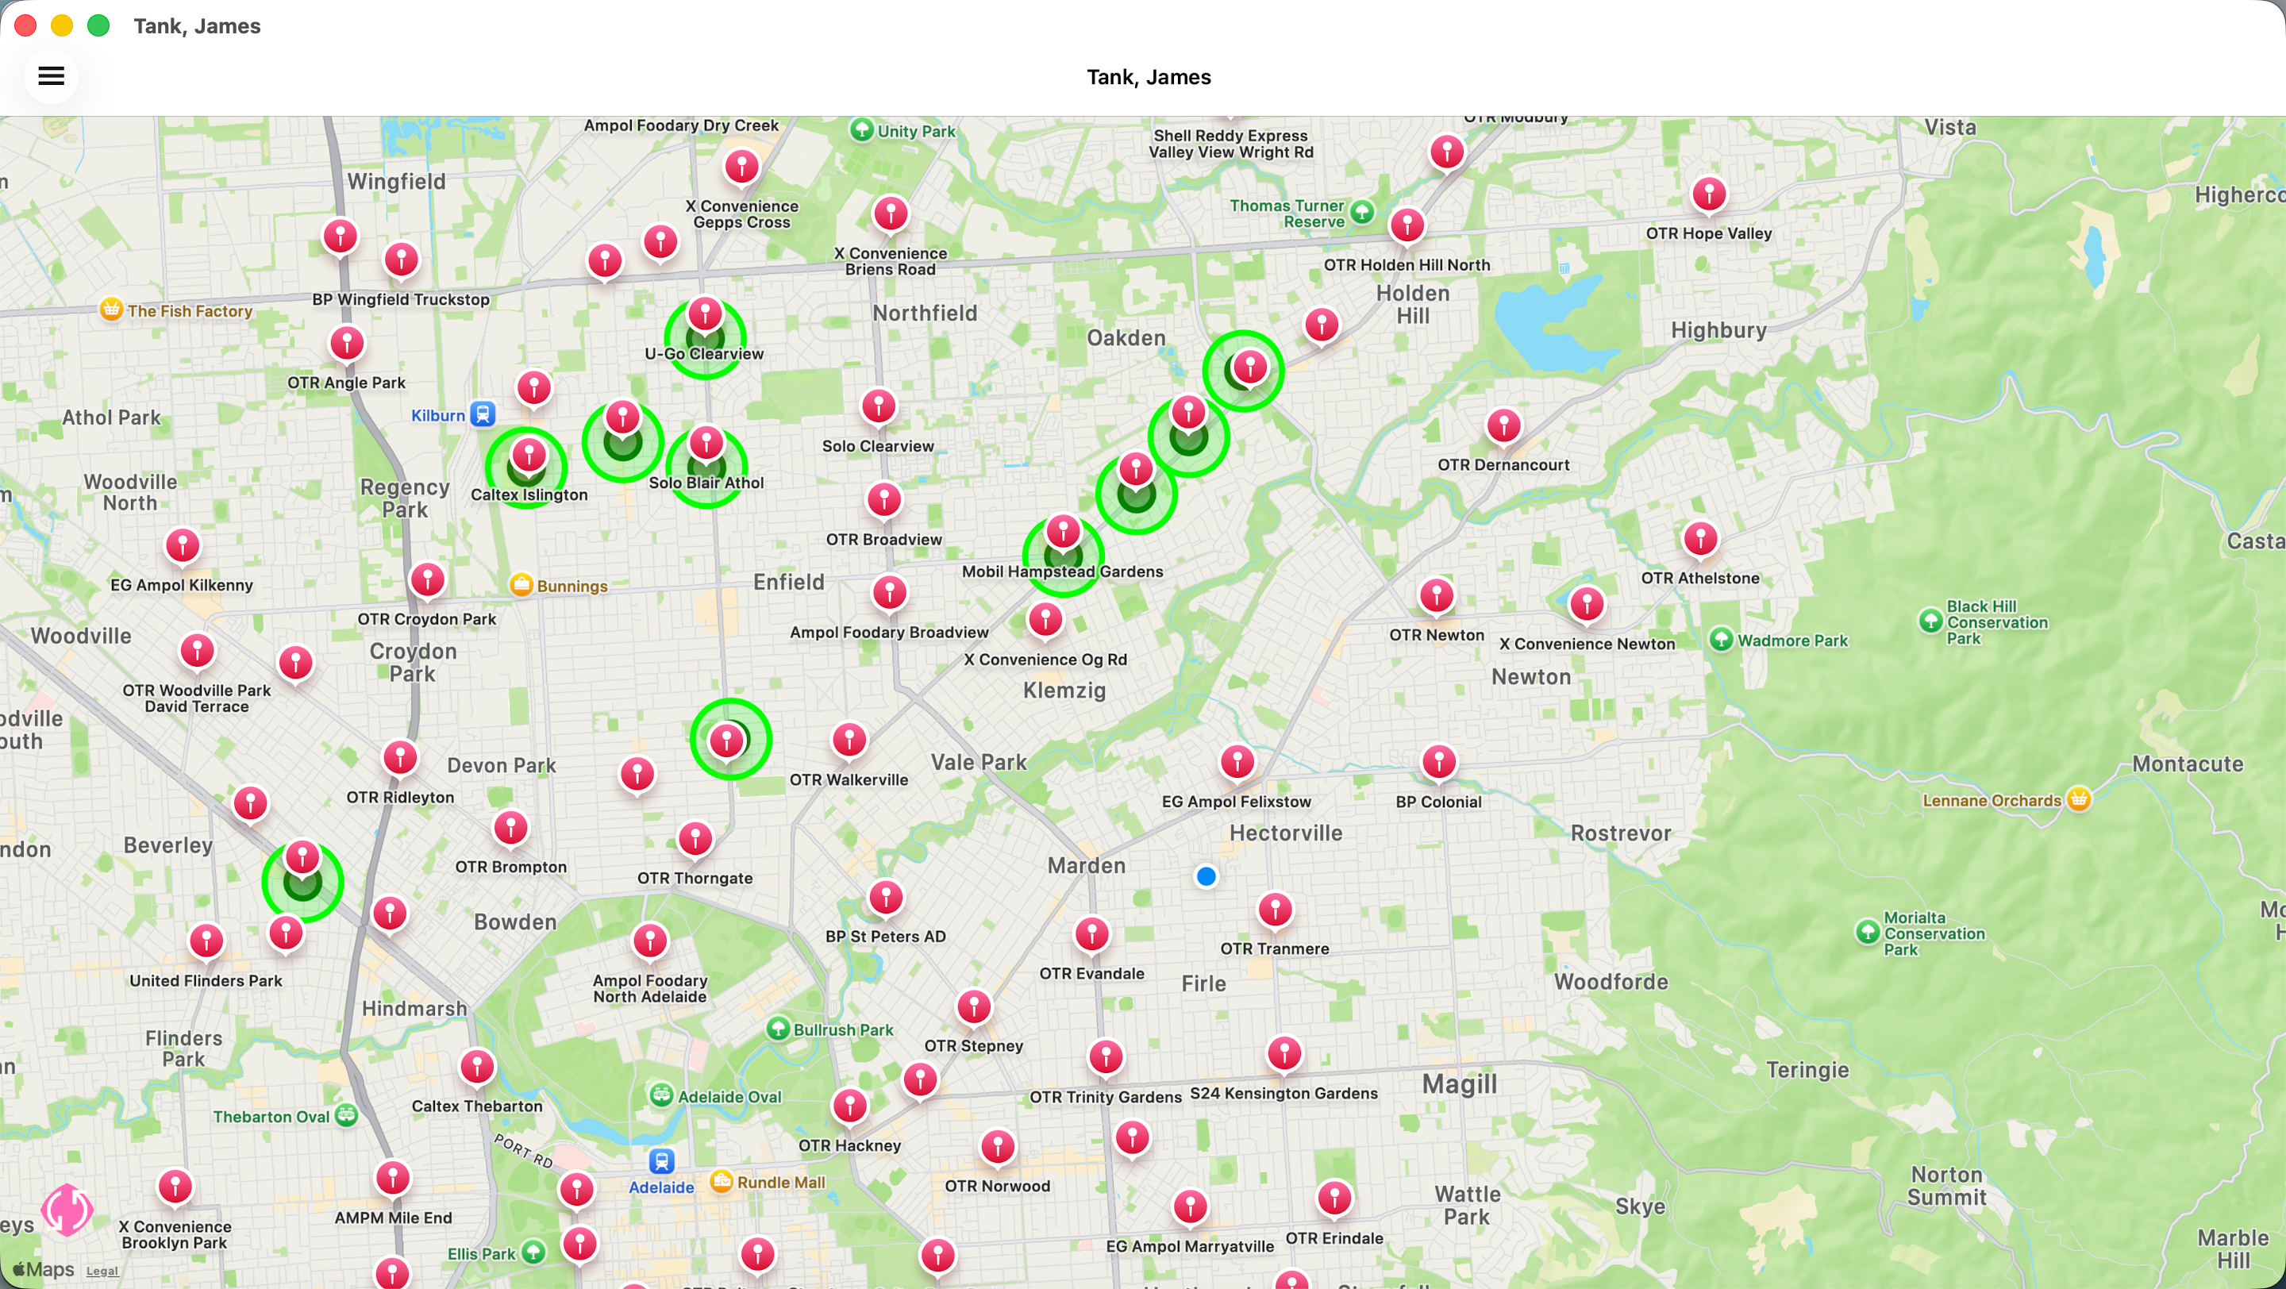Click the Wadmore Park marker
This screenshot has height=1289, width=2286.
1721,639
